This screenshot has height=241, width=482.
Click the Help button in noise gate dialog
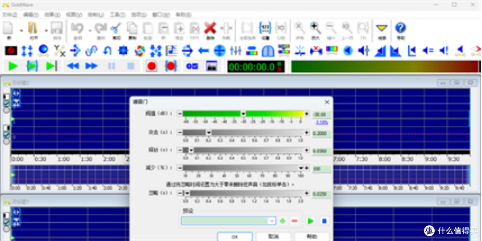tap(312, 237)
